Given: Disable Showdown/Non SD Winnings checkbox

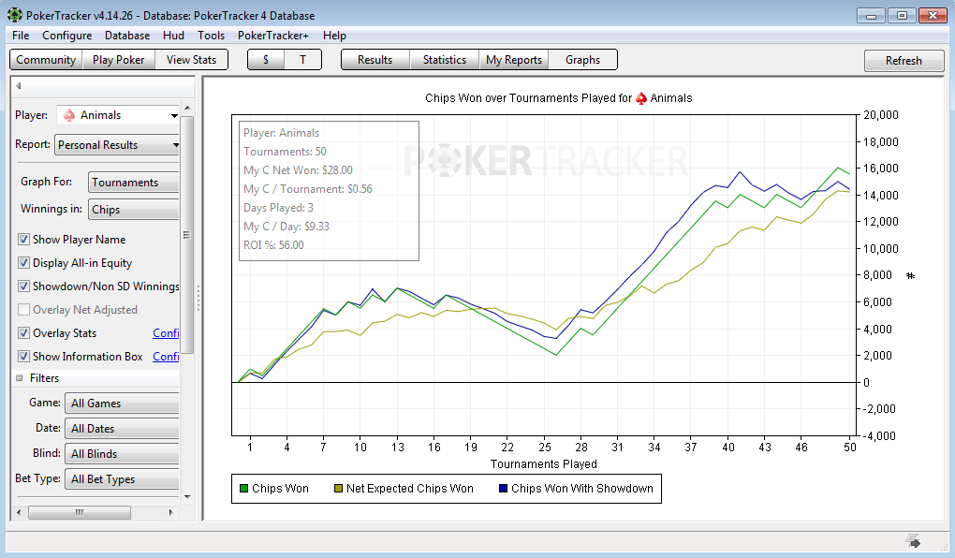Looking at the screenshot, I should (23, 286).
